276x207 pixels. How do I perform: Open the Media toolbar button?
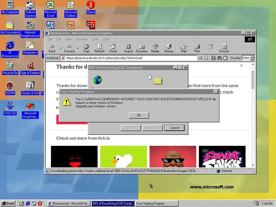coord(155,49)
